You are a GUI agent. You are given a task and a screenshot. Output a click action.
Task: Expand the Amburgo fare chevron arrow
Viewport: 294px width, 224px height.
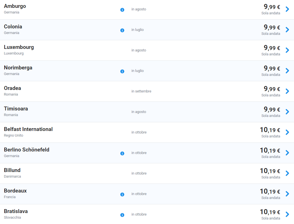[x=287, y=9]
